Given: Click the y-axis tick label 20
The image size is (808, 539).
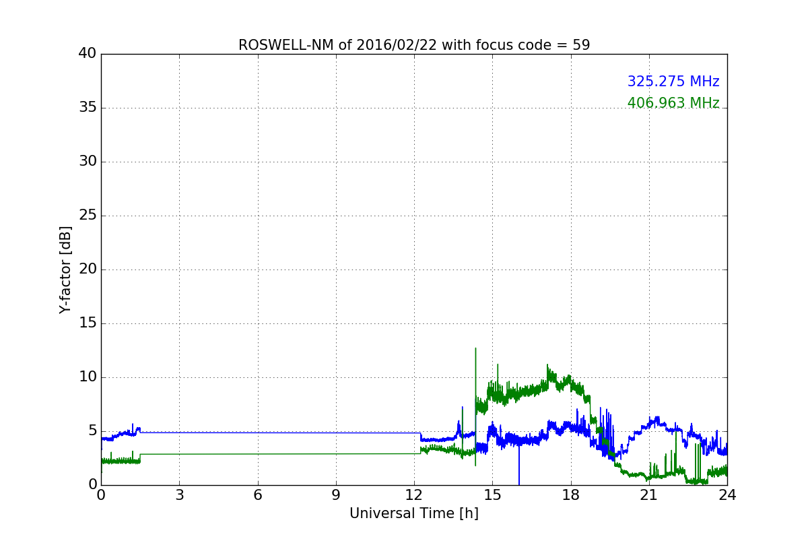Looking at the screenshot, I should click(88, 269).
